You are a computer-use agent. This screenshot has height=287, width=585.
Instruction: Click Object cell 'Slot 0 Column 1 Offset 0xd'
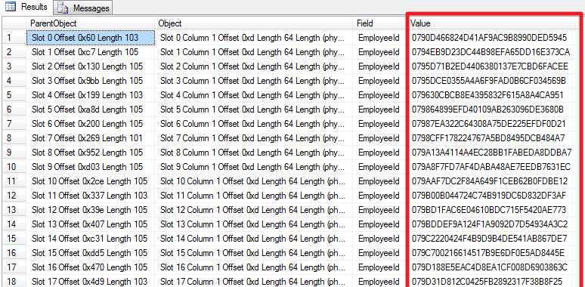[254, 38]
